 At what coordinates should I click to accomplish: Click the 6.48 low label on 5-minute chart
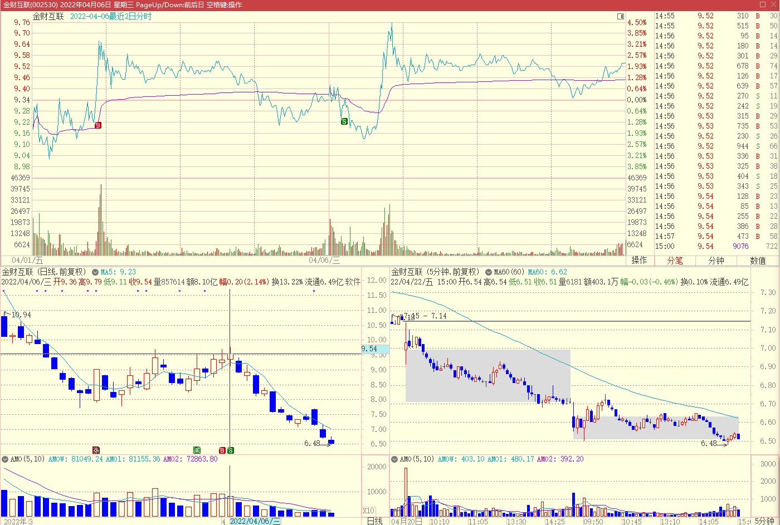coord(709,443)
